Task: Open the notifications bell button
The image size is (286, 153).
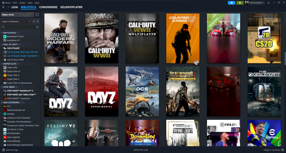Action: (240, 3)
